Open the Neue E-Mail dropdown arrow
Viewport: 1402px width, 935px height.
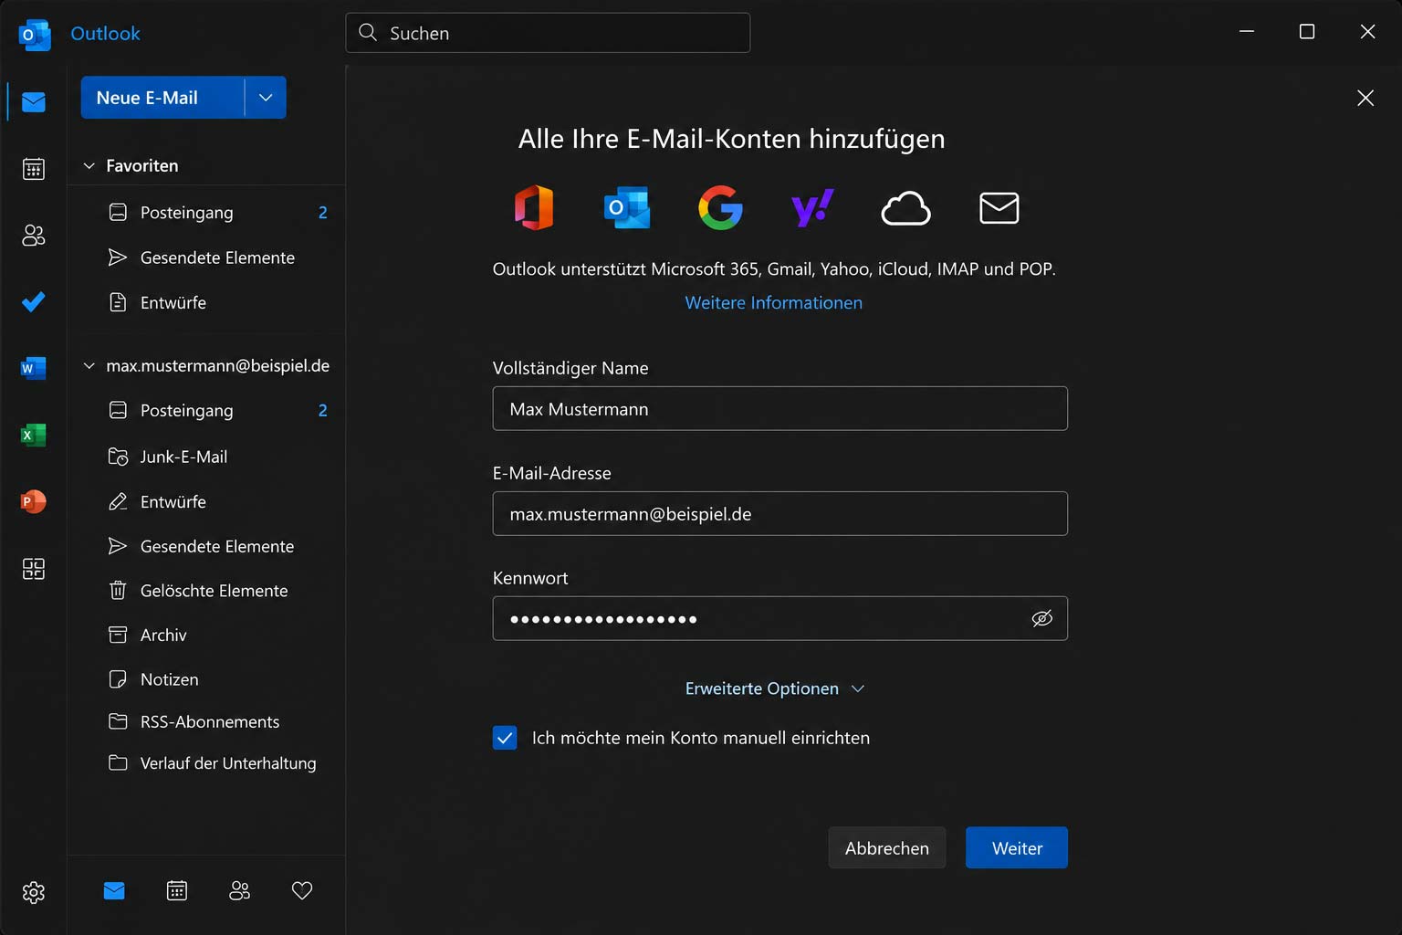(266, 98)
